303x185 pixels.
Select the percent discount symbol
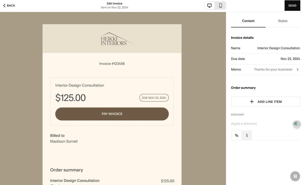(236, 135)
